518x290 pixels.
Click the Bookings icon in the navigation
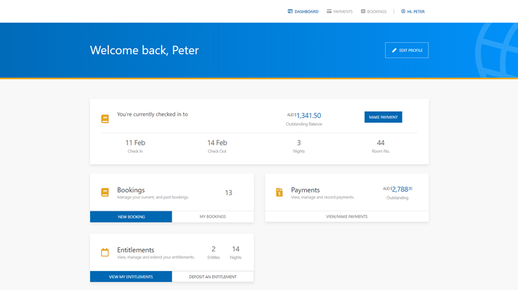(x=363, y=11)
